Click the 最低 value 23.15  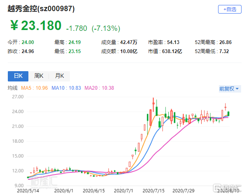tap(75, 51)
